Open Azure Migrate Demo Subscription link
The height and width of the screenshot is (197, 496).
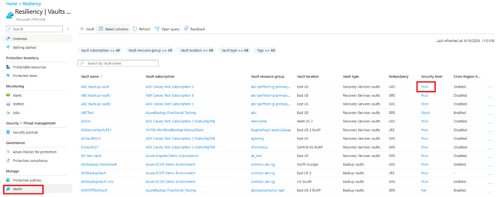coord(172,156)
